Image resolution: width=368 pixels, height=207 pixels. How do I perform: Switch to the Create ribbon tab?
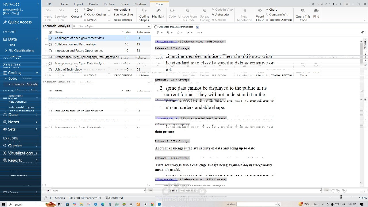(93, 4)
